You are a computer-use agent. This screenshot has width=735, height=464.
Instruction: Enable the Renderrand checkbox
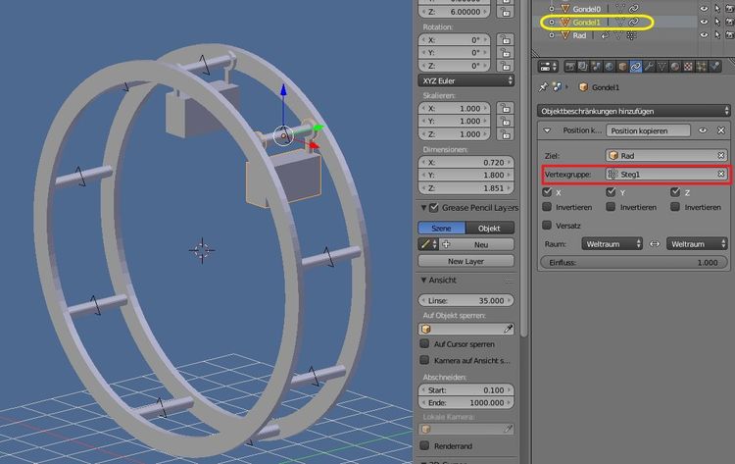pos(424,445)
